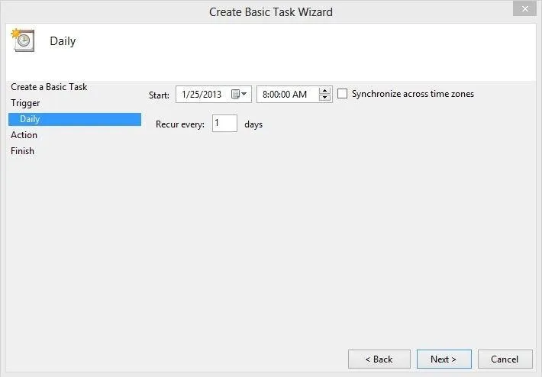Click the Next button
Screen dimensions: 542x377
tap(444, 359)
